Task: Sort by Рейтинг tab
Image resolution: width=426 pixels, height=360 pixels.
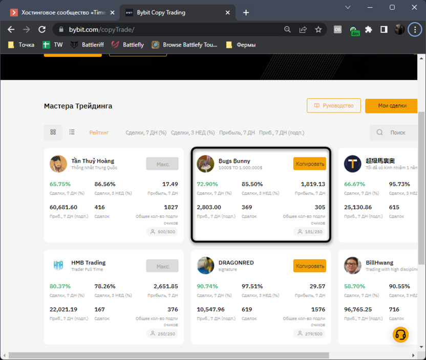Action: (x=99, y=132)
